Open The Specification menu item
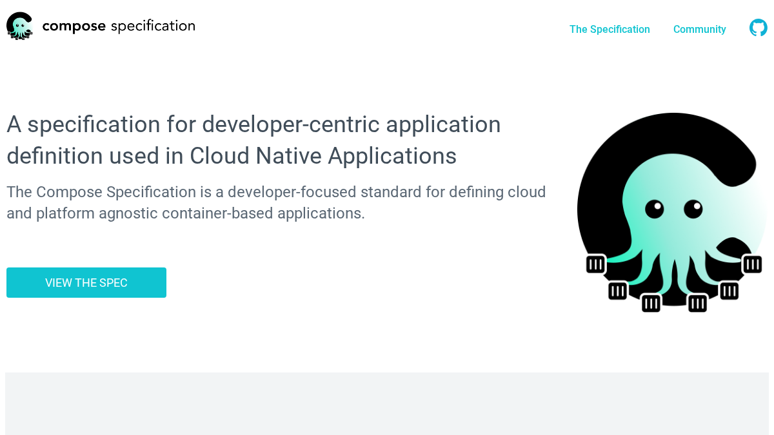This screenshot has height=435, width=774. point(610,29)
